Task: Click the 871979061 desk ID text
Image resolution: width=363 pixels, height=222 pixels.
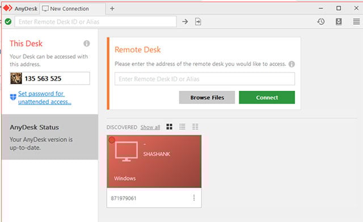Action: [x=124, y=198]
